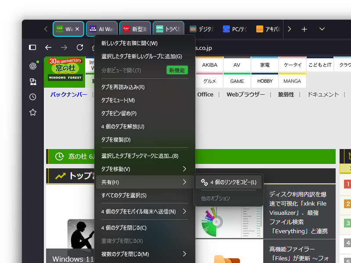Screen dimensions: 351x263
Task: Click the バックナンバー link
Action: [x=69, y=94]
